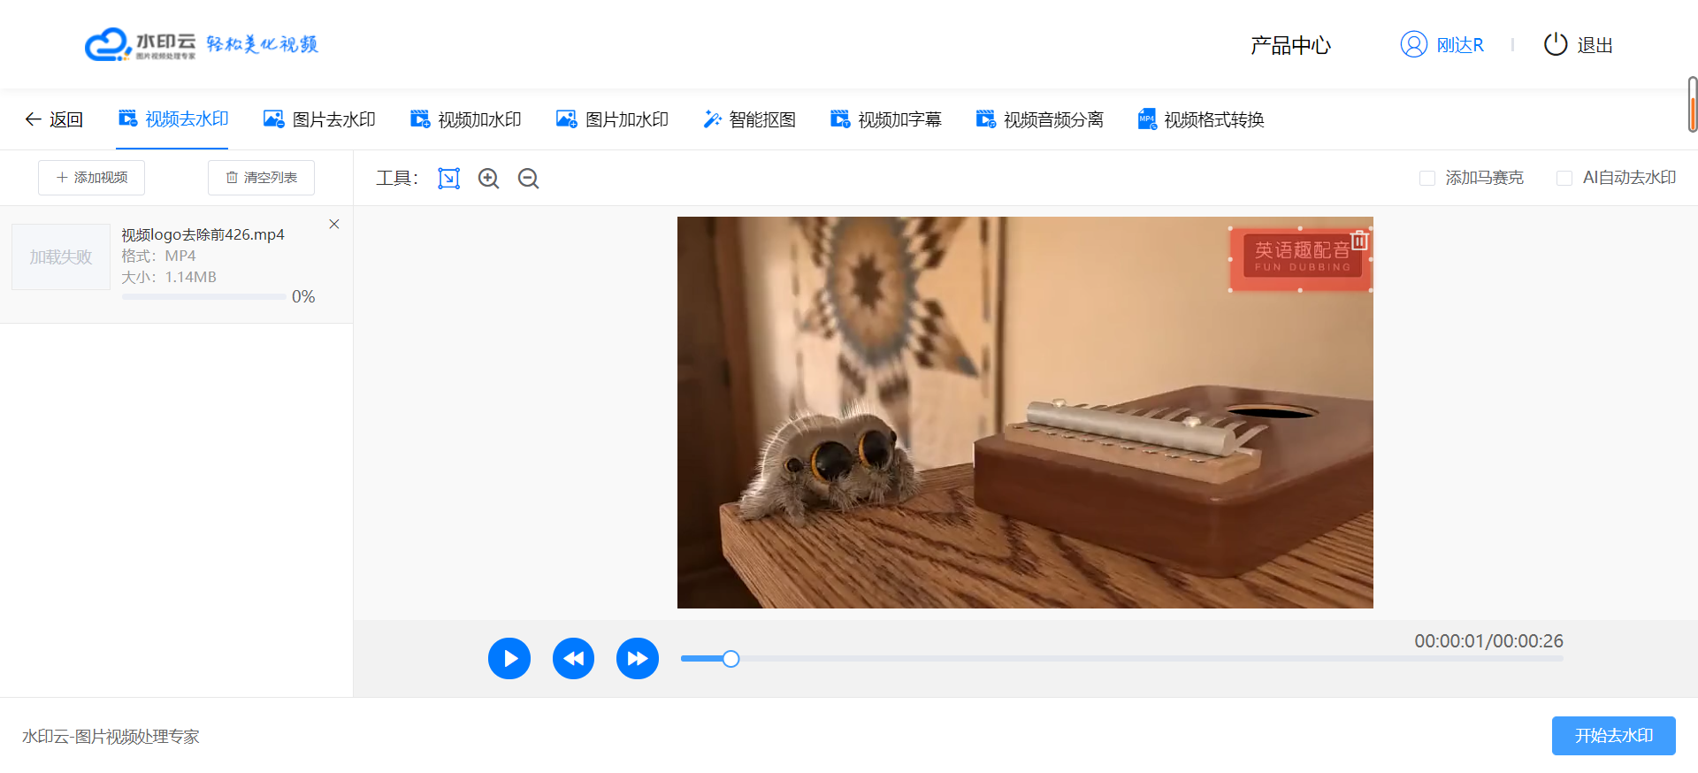
Task: Go back with the 返回 arrow
Action: (x=54, y=119)
